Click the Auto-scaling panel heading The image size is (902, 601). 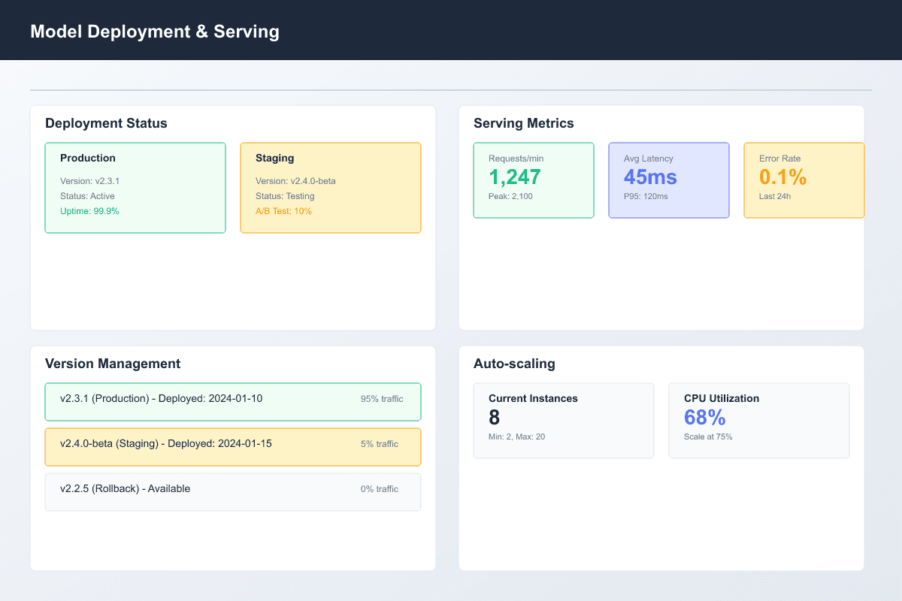pyautogui.click(x=514, y=364)
